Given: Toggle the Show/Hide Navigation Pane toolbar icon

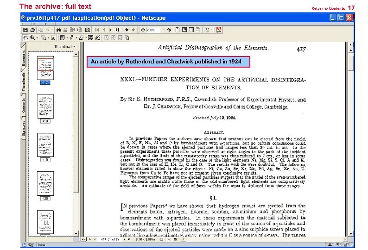Looking at the screenshot, I should point(88,30).
